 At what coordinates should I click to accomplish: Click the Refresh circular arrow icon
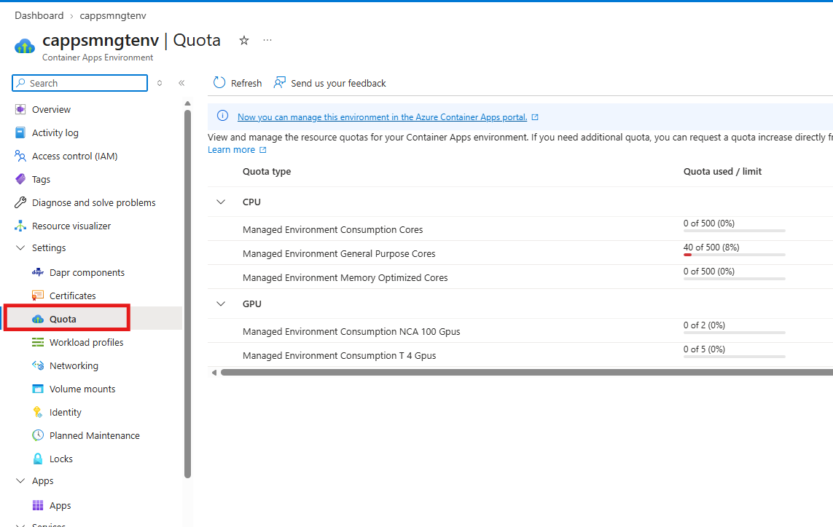coord(219,83)
